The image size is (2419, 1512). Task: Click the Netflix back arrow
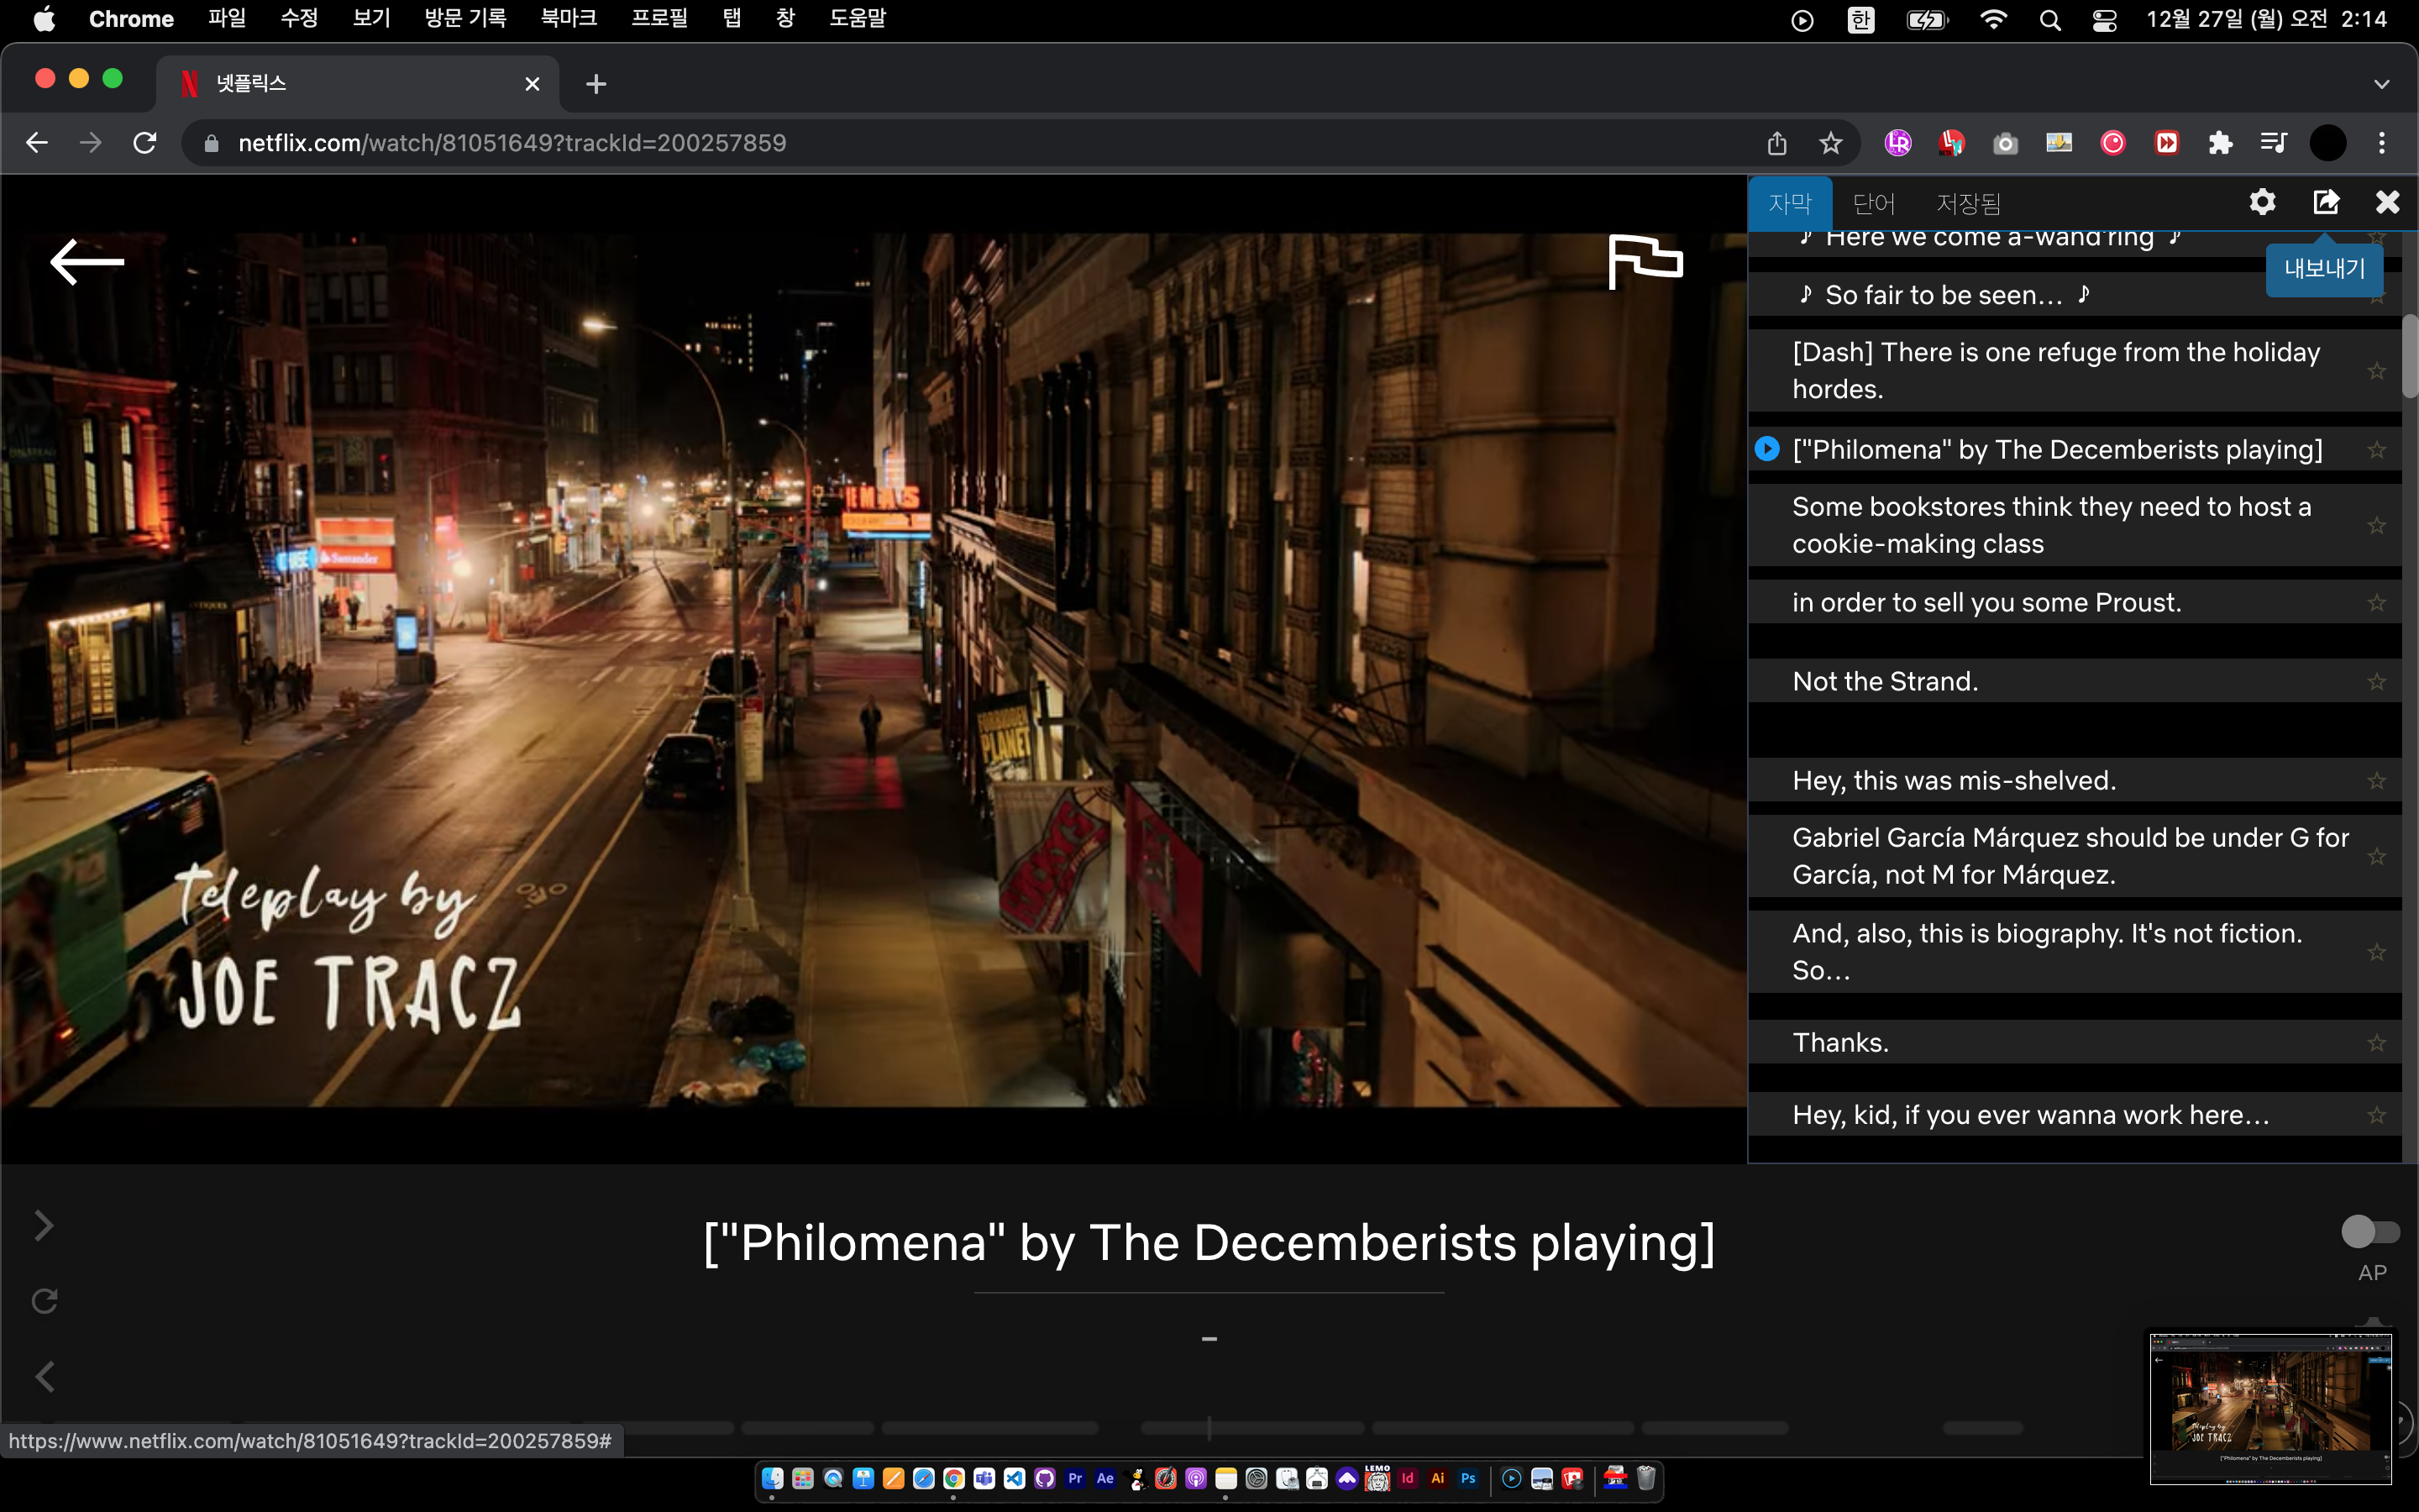(87, 262)
